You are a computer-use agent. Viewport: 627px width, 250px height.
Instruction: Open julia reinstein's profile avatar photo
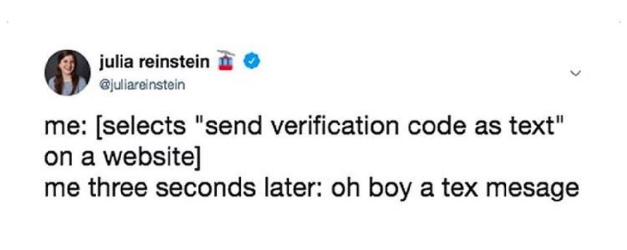coord(67,73)
